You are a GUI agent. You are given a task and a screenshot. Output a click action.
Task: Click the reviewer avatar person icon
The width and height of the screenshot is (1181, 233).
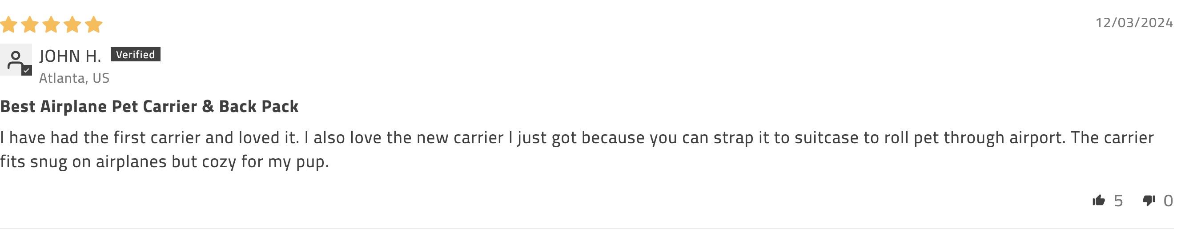click(15, 60)
